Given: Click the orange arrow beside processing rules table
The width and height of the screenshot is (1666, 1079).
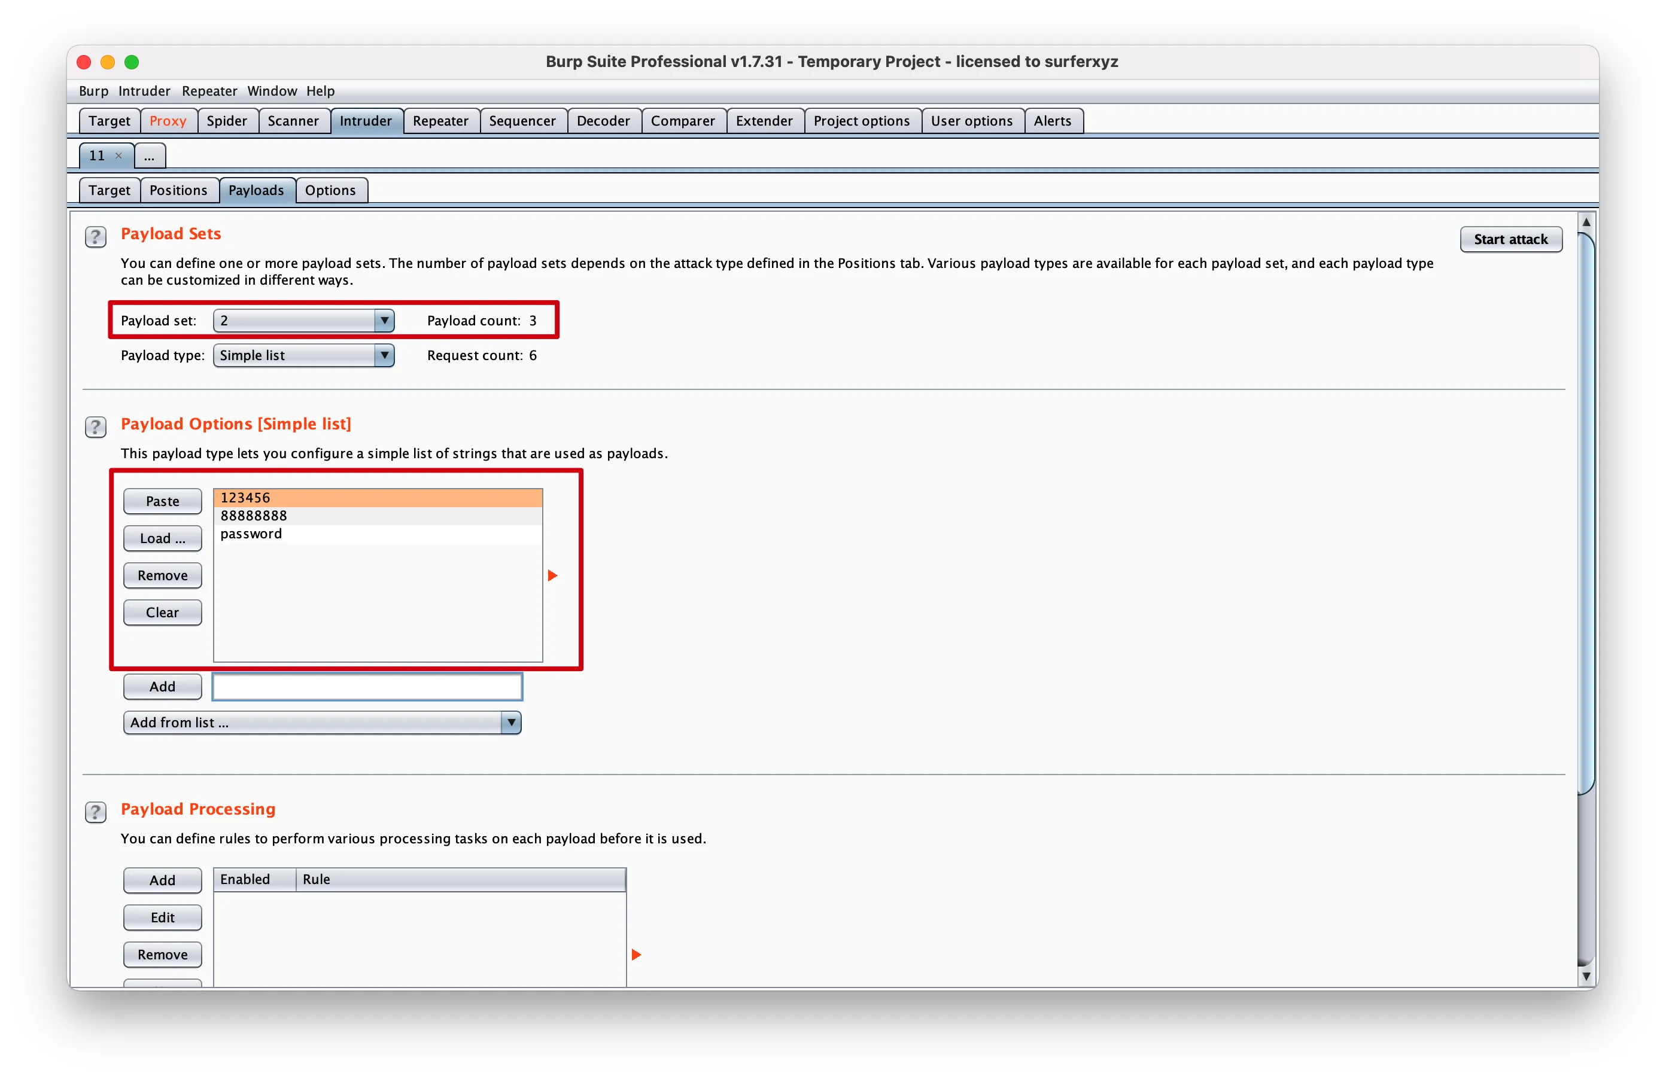Looking at the screenshot, I should click(636, 955).
